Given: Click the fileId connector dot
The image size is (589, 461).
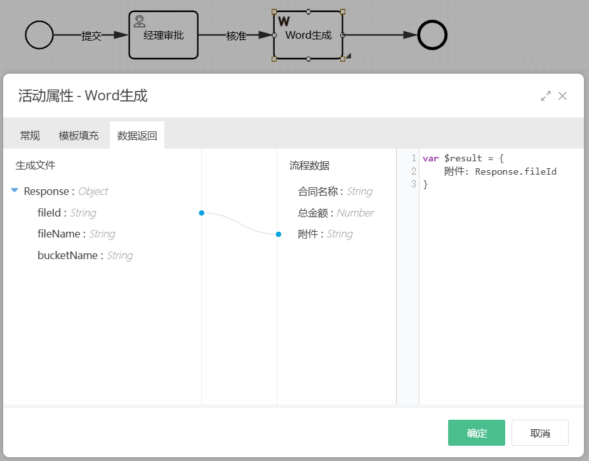Looking at the screenshot, I should 201,213.
